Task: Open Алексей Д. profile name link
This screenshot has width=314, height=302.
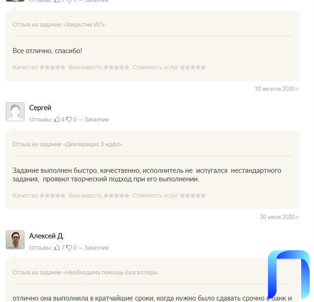Action: coord(46,236)
